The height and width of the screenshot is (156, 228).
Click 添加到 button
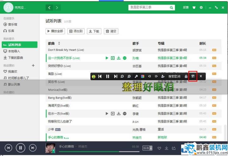tap(76, 31)
